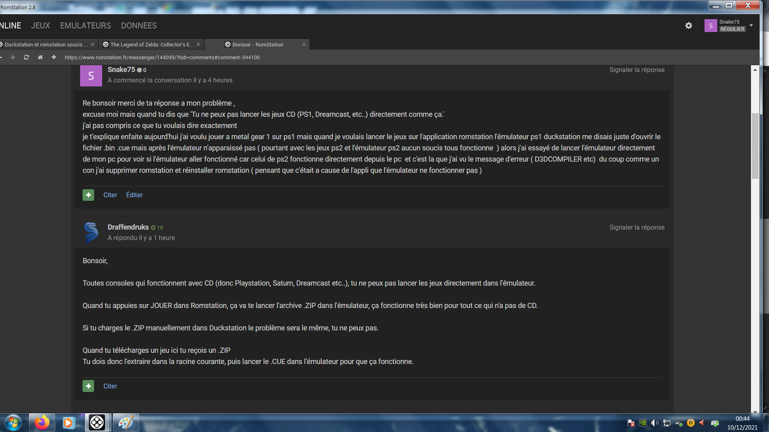Click the forward navigation arrow

13,57
